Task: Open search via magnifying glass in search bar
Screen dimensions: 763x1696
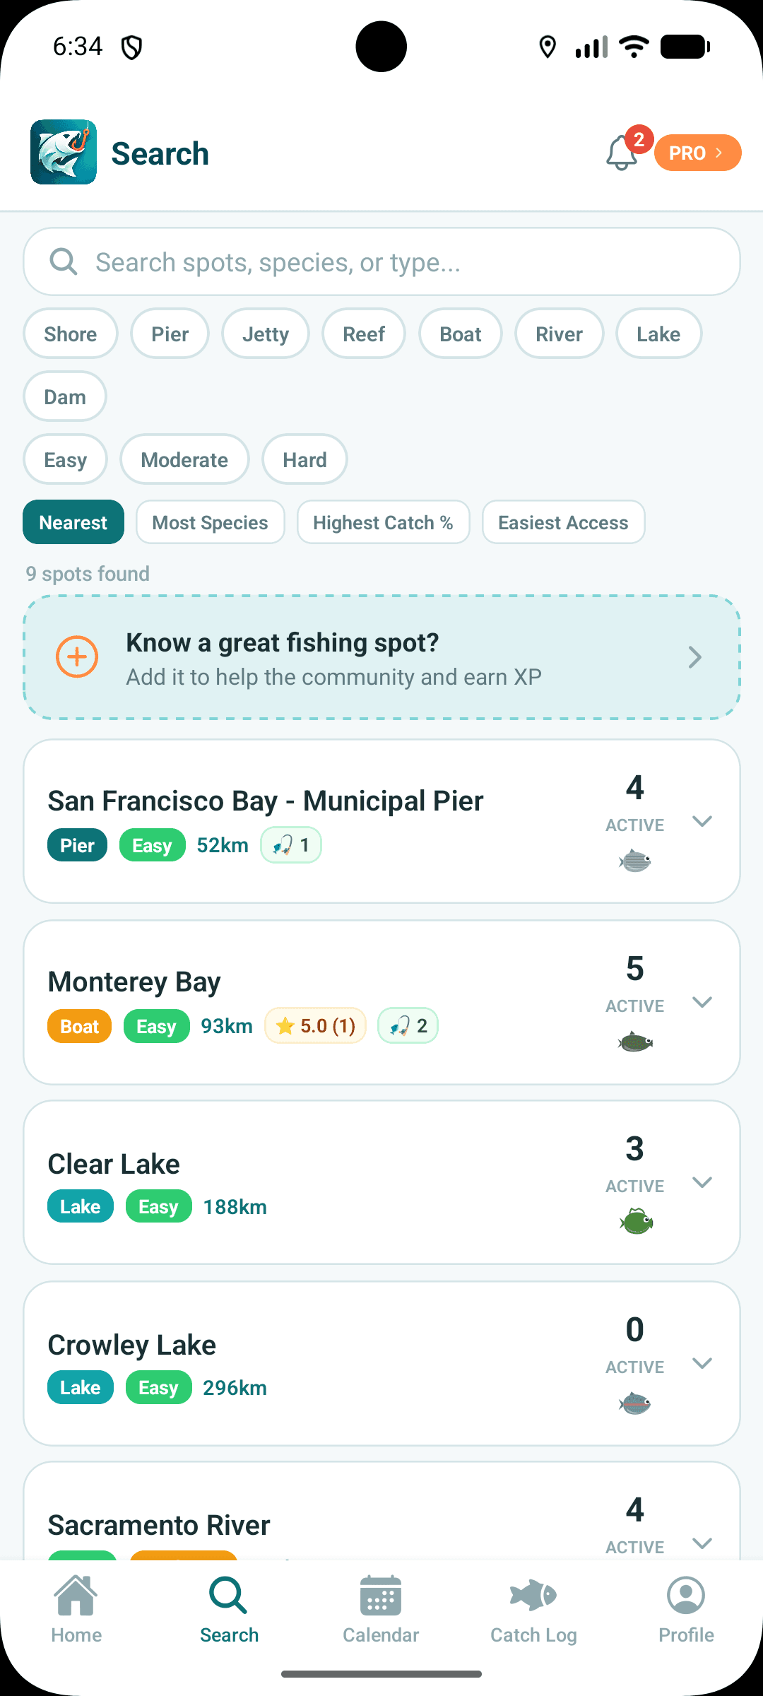Action: pyautogui.click(x=63, y=261)
